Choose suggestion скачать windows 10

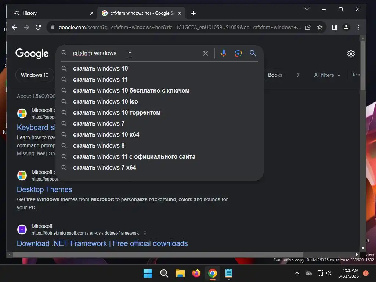pos(159,69)
